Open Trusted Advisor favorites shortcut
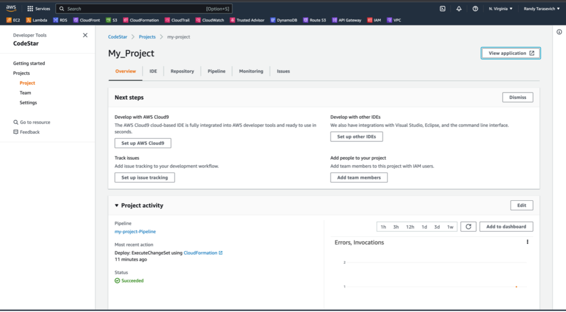566x312 pixels. point(247,20)
